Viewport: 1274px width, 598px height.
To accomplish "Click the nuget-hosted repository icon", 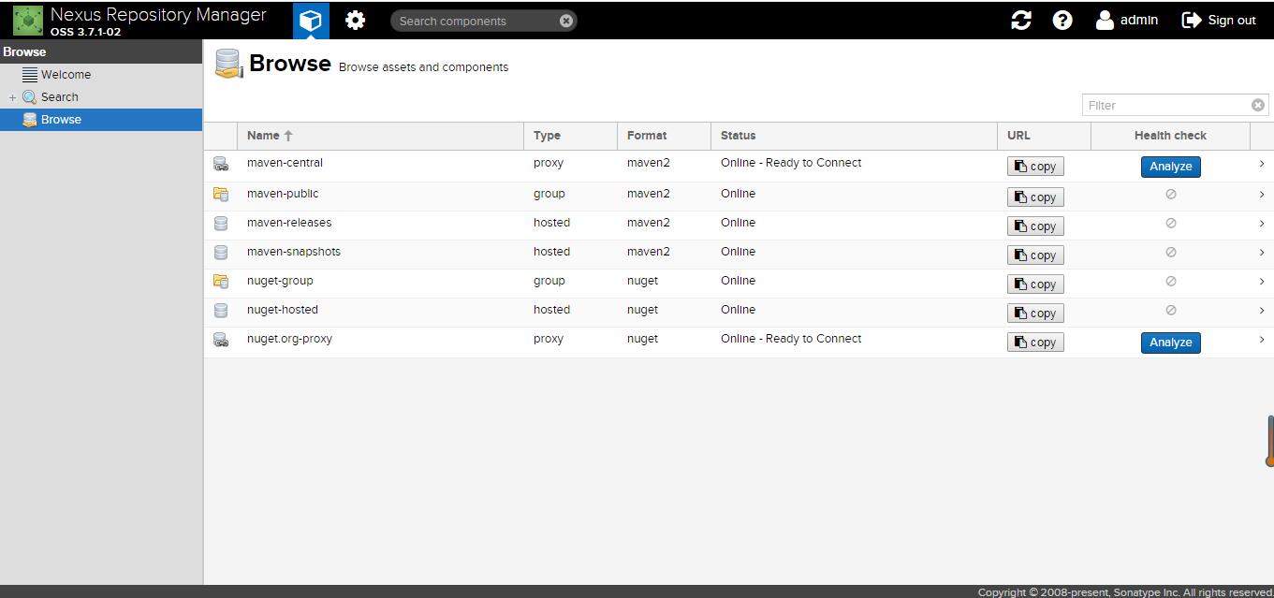I will pos(221,311).
